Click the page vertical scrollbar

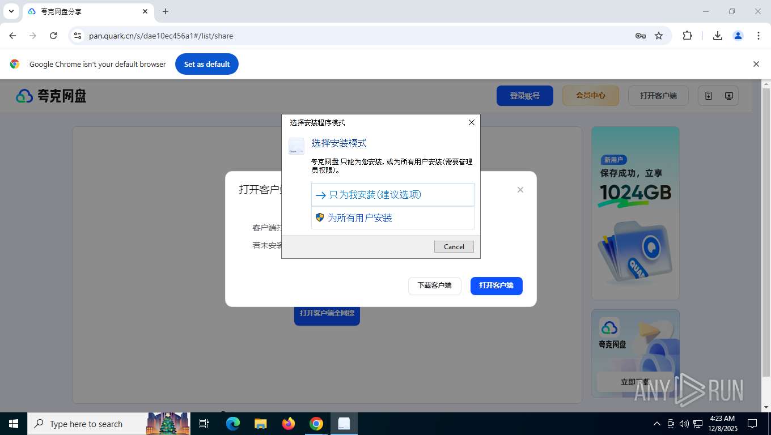tap(766, 232)
